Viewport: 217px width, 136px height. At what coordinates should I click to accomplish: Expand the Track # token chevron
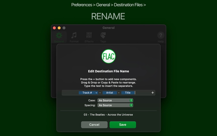[96, 93]
